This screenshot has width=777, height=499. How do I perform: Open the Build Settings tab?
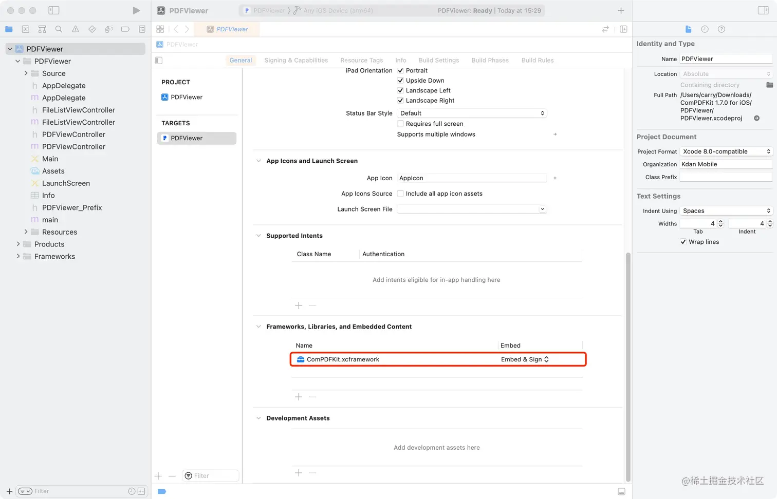click(x=439, y=60)
